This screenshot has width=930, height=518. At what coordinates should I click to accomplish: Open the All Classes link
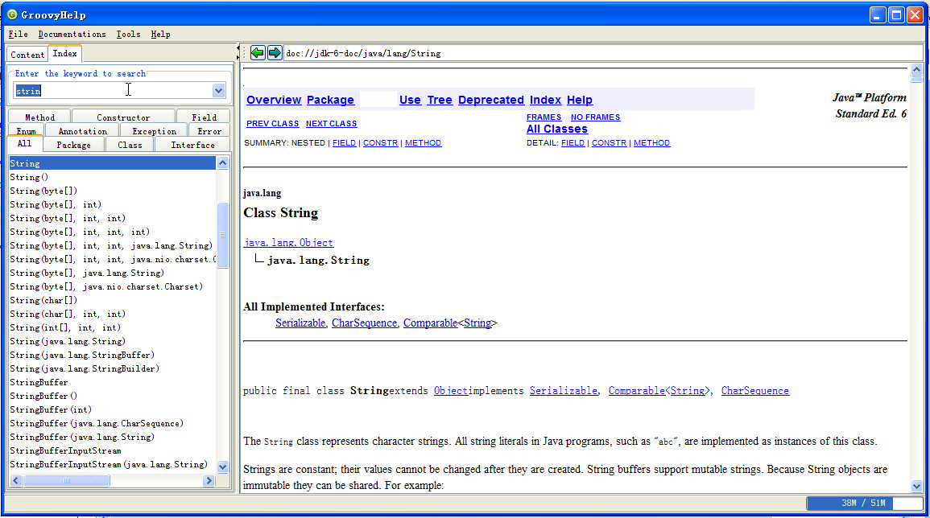point(557,129)
